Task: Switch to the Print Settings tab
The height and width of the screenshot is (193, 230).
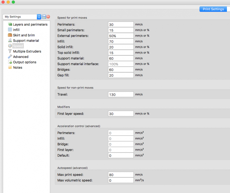Action: (x=213, y=9)
